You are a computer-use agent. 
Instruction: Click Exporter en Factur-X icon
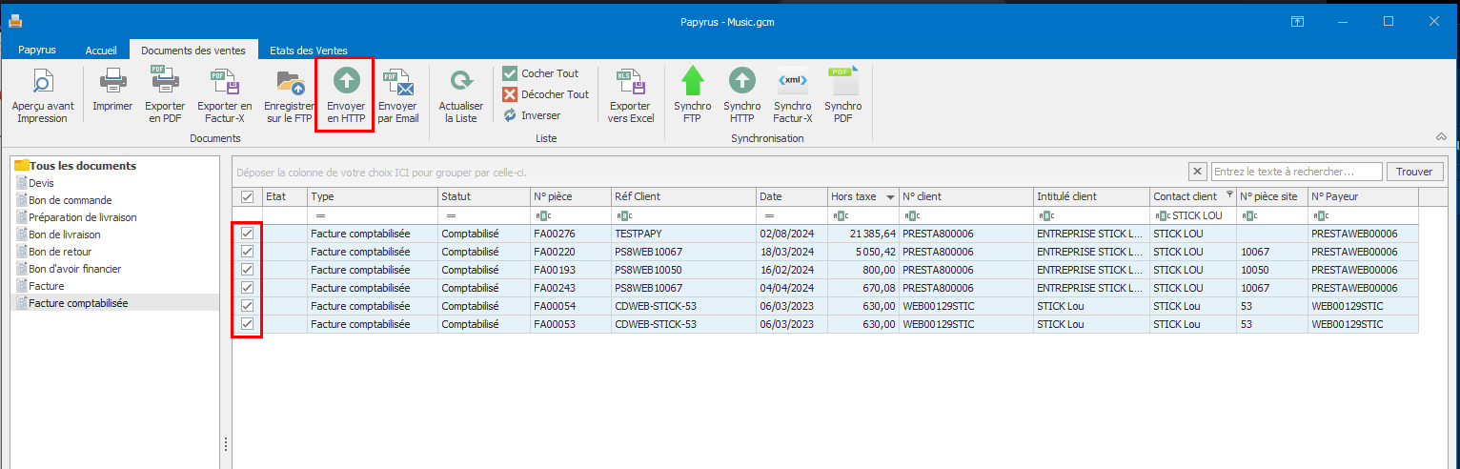[x=224, y=80]
